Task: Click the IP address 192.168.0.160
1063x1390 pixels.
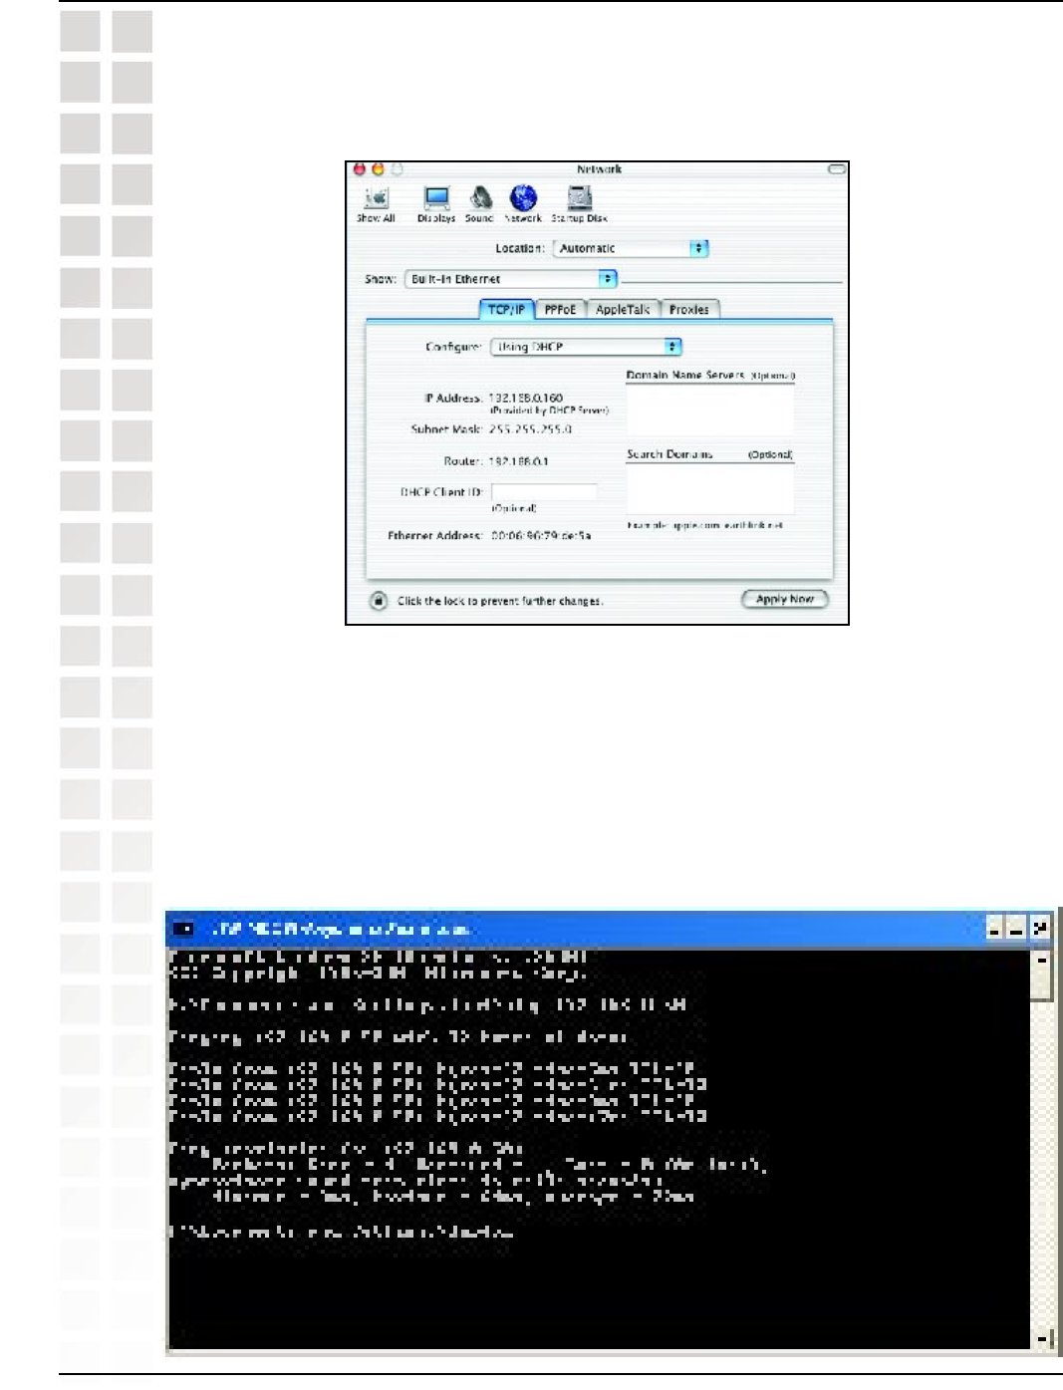Action: pyautogui.click(x=526, y=398)
